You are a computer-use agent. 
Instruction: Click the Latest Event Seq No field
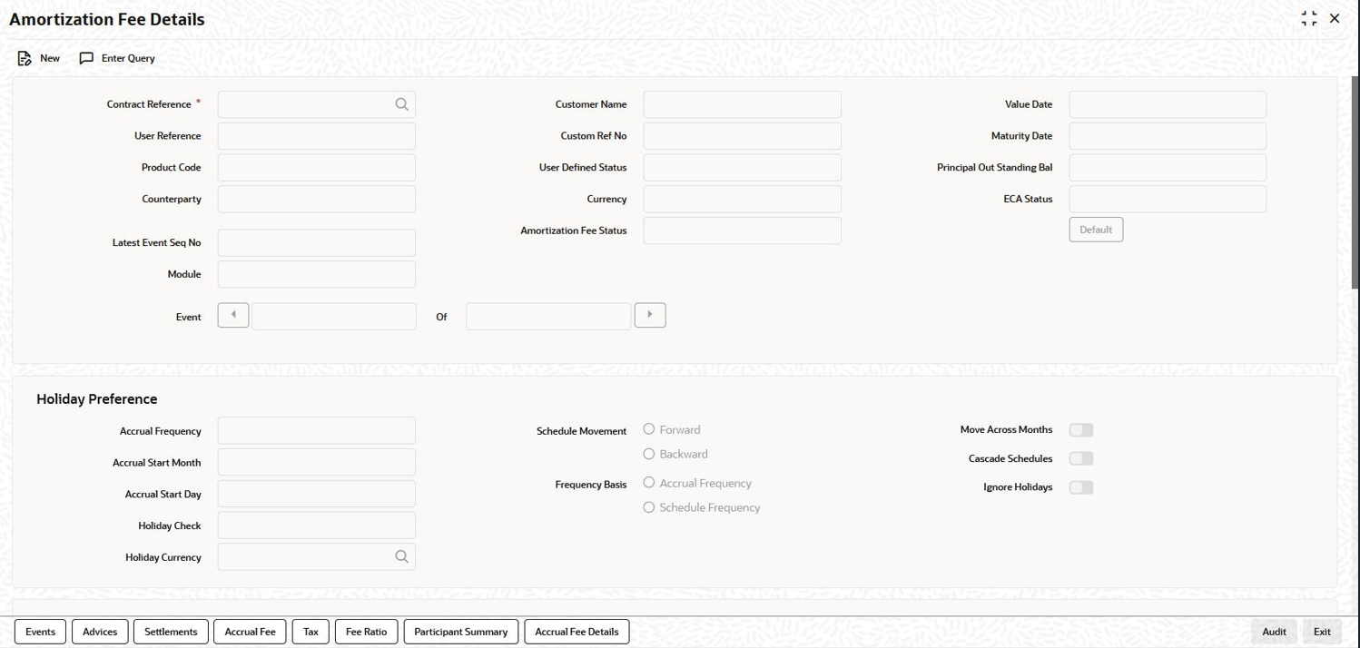[317, 242]
